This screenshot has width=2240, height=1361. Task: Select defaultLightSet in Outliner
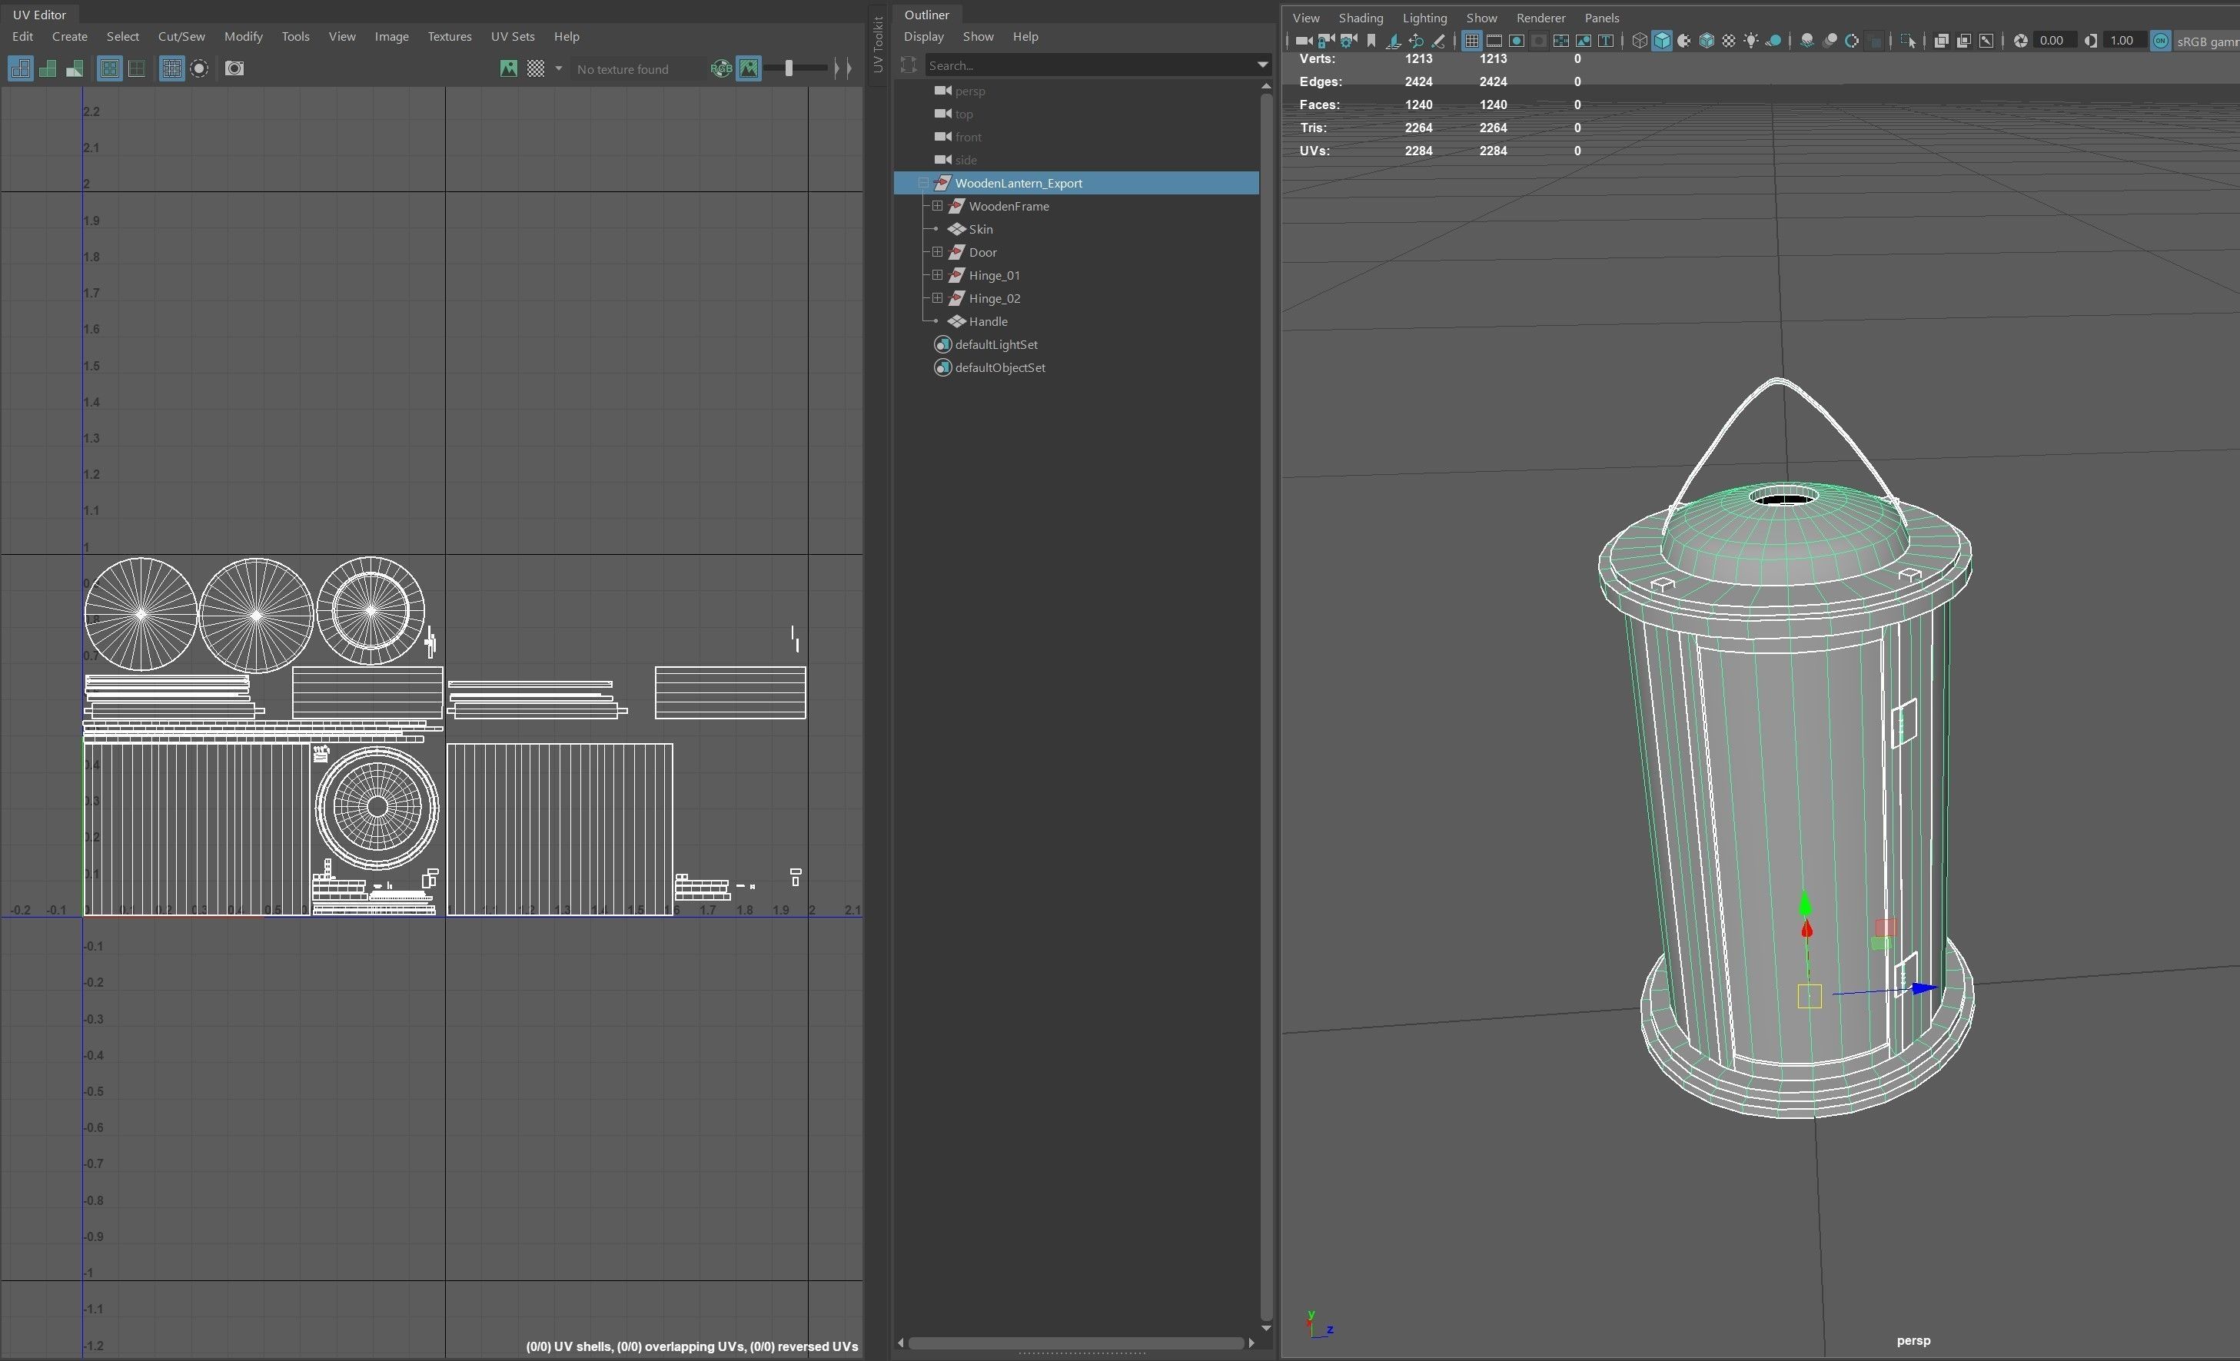point(995,344)
